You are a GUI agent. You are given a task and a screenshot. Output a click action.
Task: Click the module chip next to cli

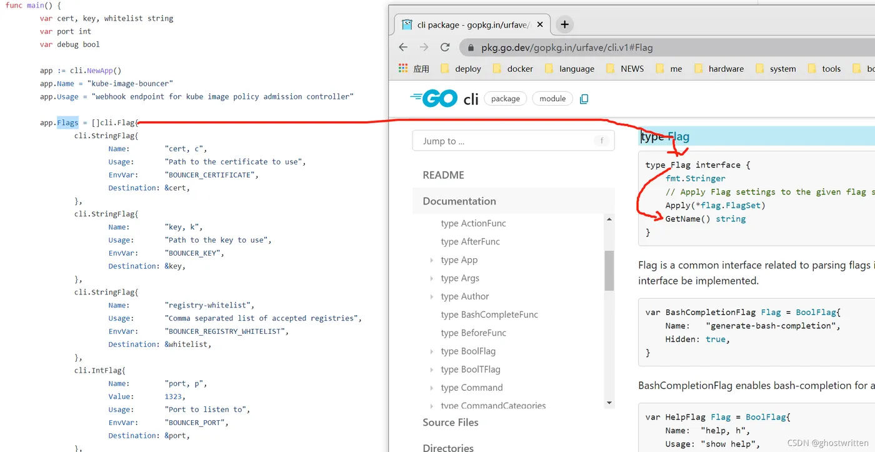(552, 99)
